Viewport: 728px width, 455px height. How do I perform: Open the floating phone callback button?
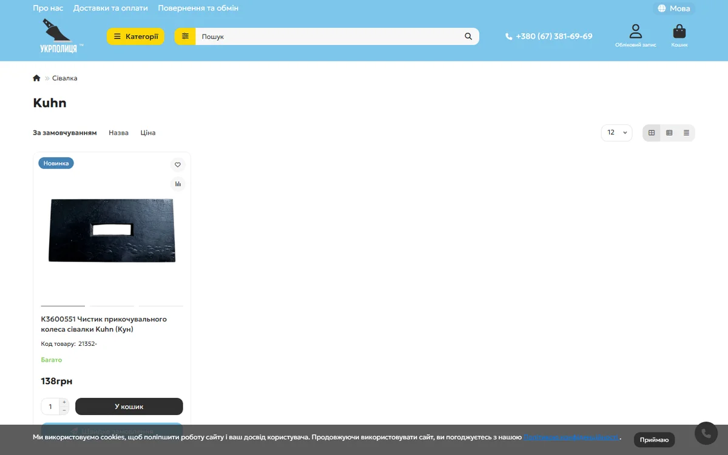tap(706, 434)
